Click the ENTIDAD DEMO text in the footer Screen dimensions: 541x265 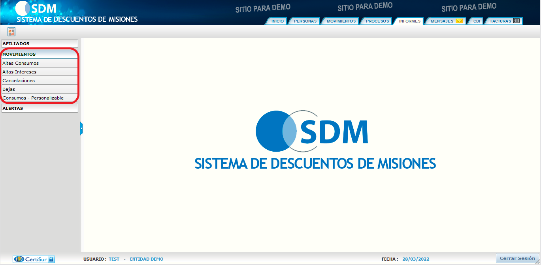tap(147, 259)
